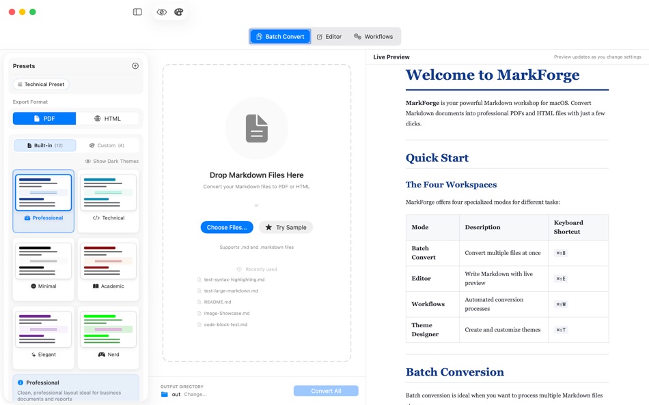
Task: Select the Academic theme with book icon
Action: [108, 269]
